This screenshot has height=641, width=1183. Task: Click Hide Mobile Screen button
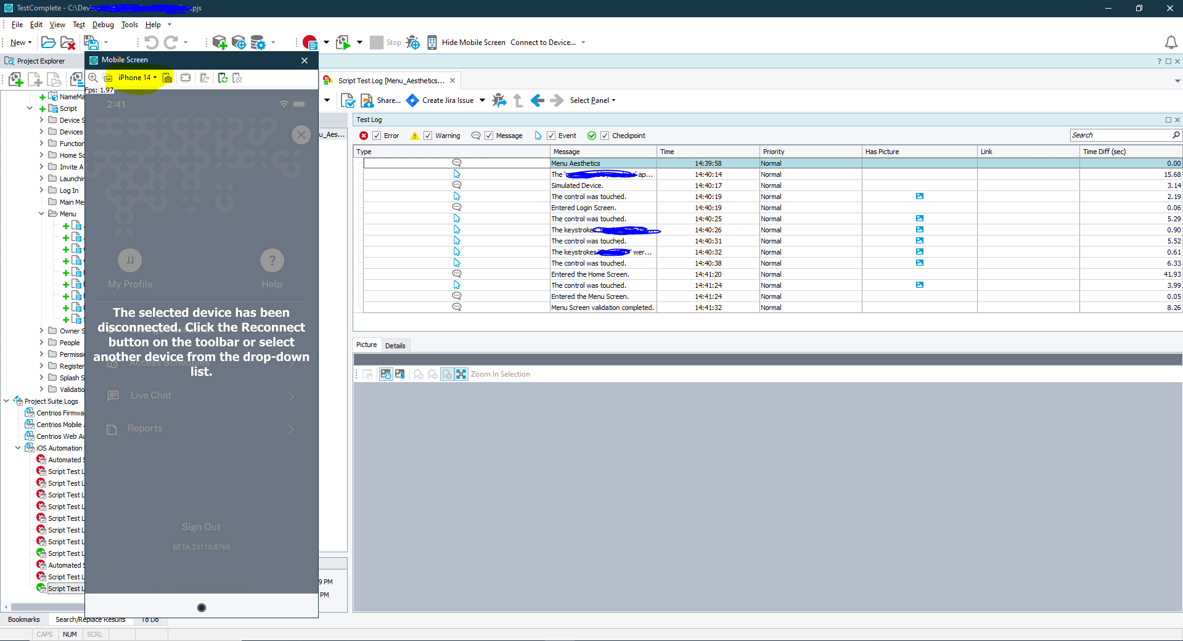pyautogui.click(x=473, y=43)
